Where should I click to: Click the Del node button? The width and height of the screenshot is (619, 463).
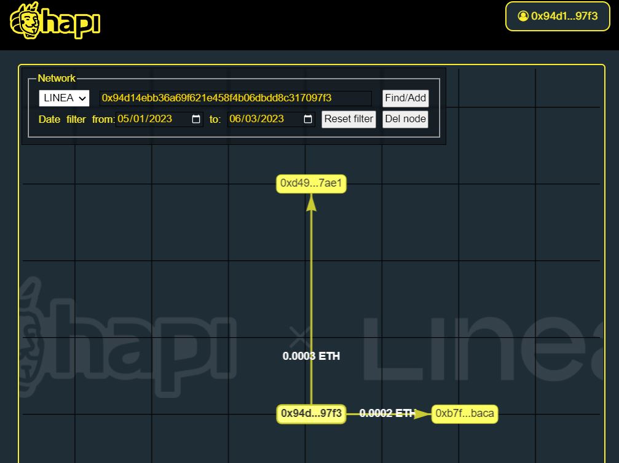coord(406,119)
